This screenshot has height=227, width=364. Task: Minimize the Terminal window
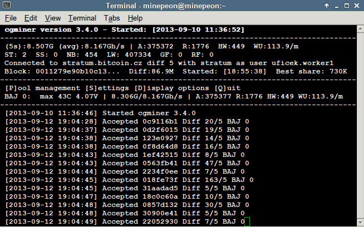pos(336,6)
